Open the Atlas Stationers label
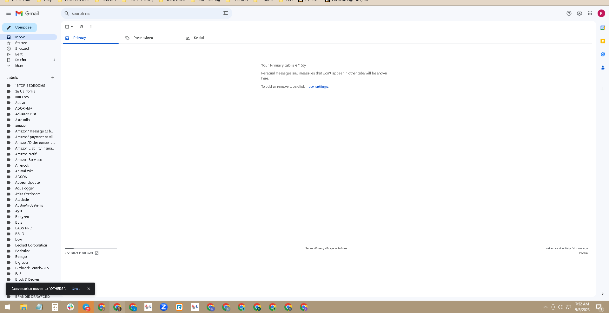The image size is (609, 313). pos(28,194)
